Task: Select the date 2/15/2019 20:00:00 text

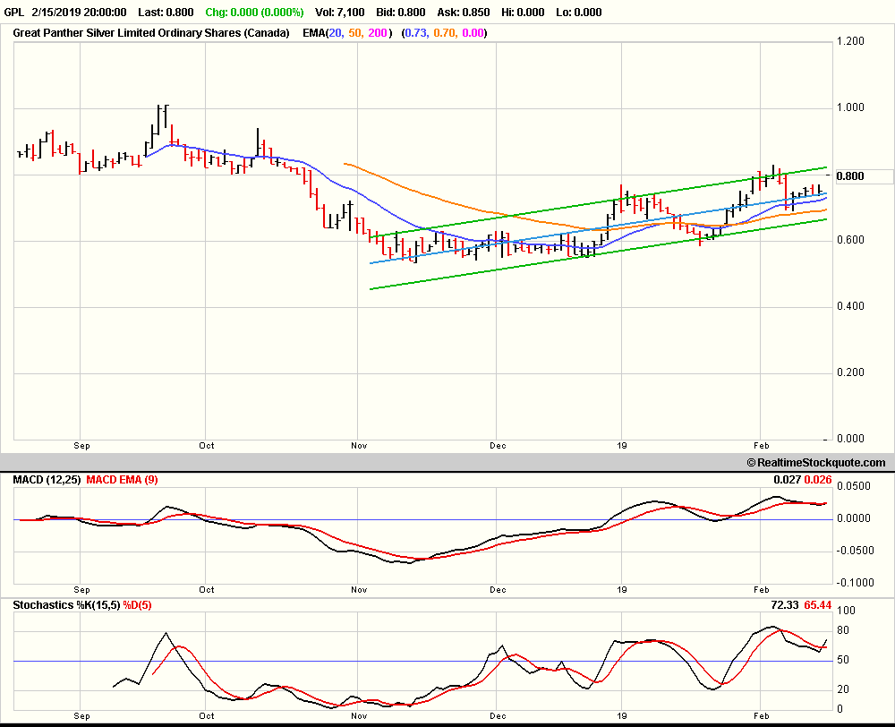Action: tap(80, 12)
